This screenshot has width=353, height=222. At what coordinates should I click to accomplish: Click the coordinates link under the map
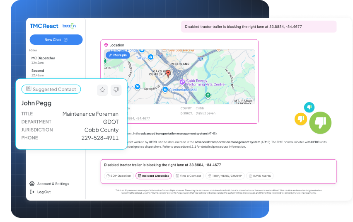pos(138,118)
